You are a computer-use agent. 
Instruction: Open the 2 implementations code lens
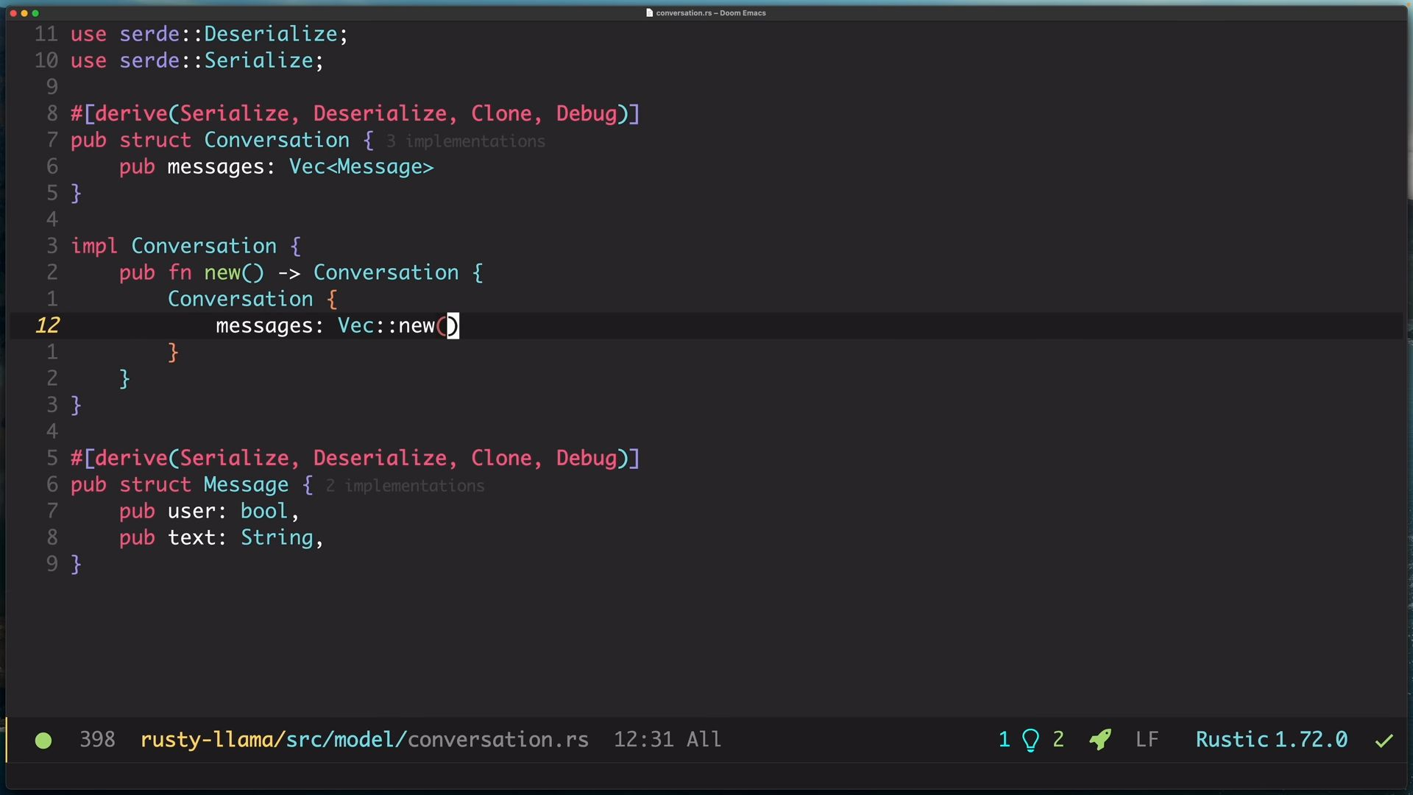pyautogui.click(x=405, y=486)
